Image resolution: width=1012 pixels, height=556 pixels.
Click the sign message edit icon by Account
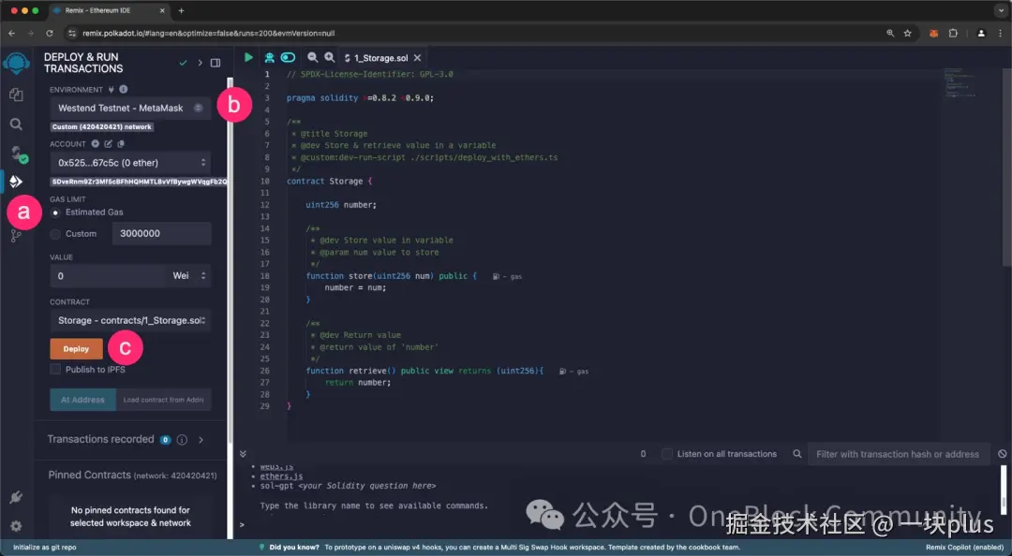point(109,144)
